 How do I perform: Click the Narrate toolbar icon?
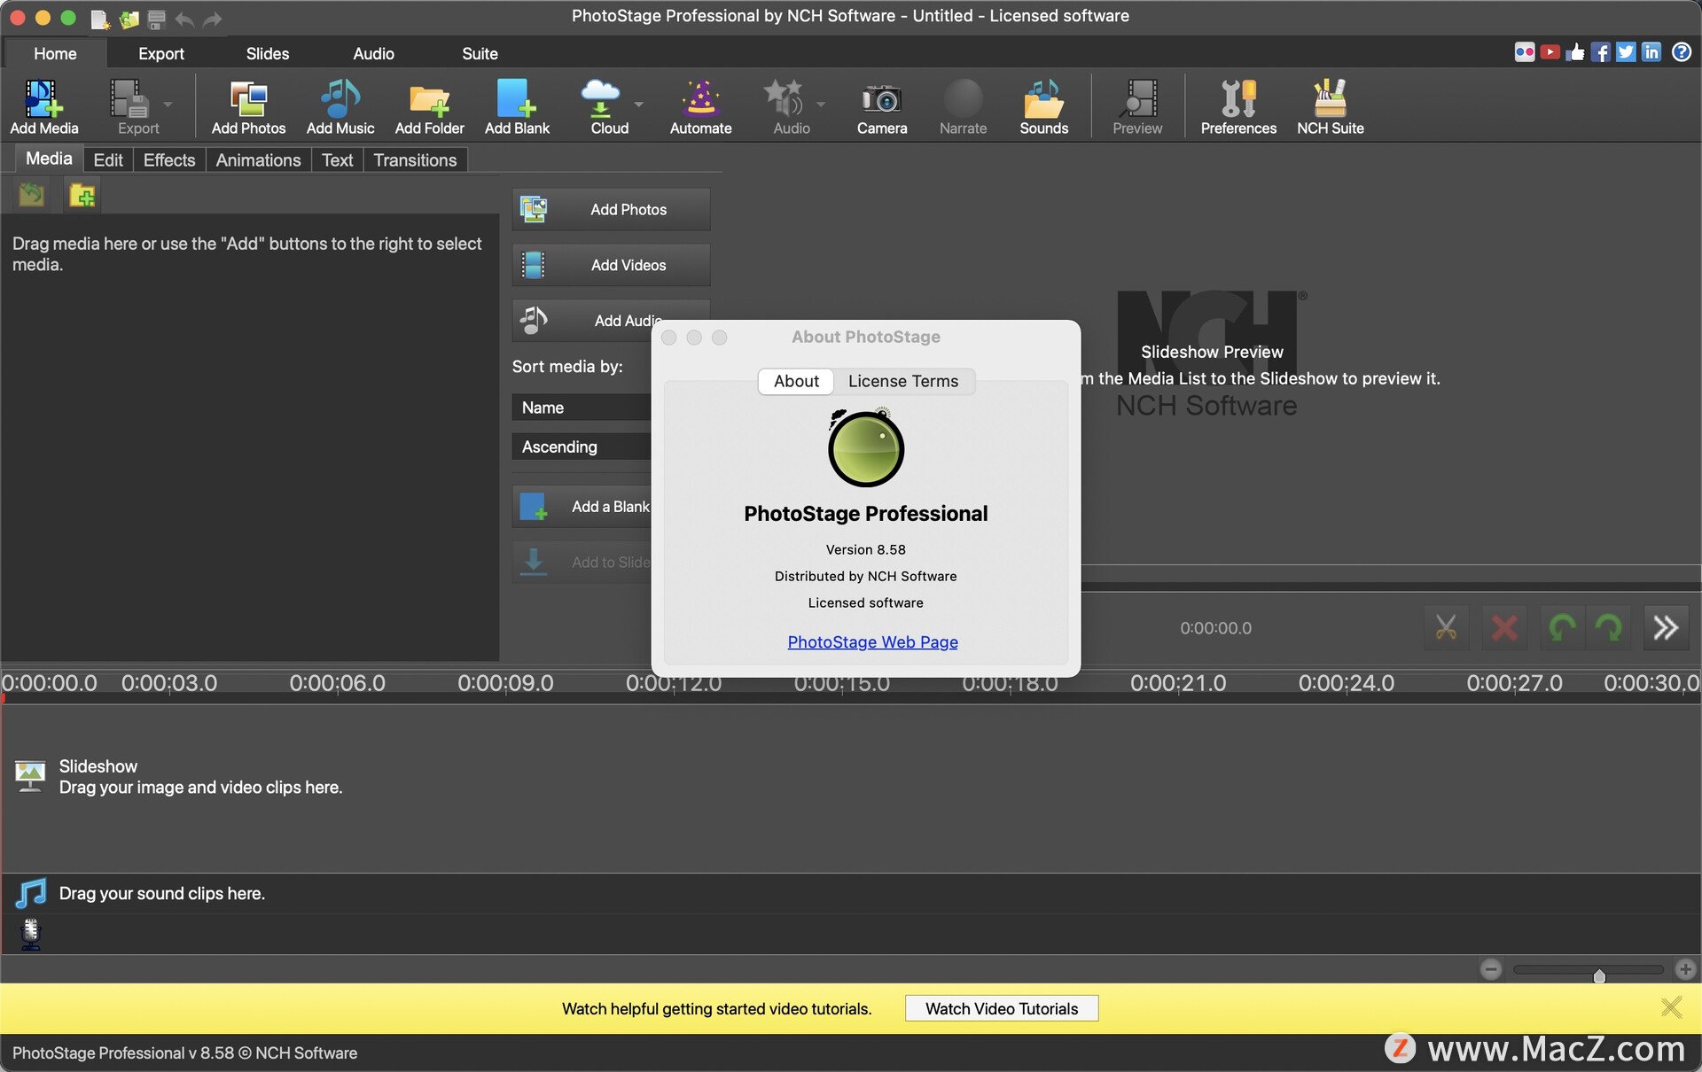coord(963,106)
